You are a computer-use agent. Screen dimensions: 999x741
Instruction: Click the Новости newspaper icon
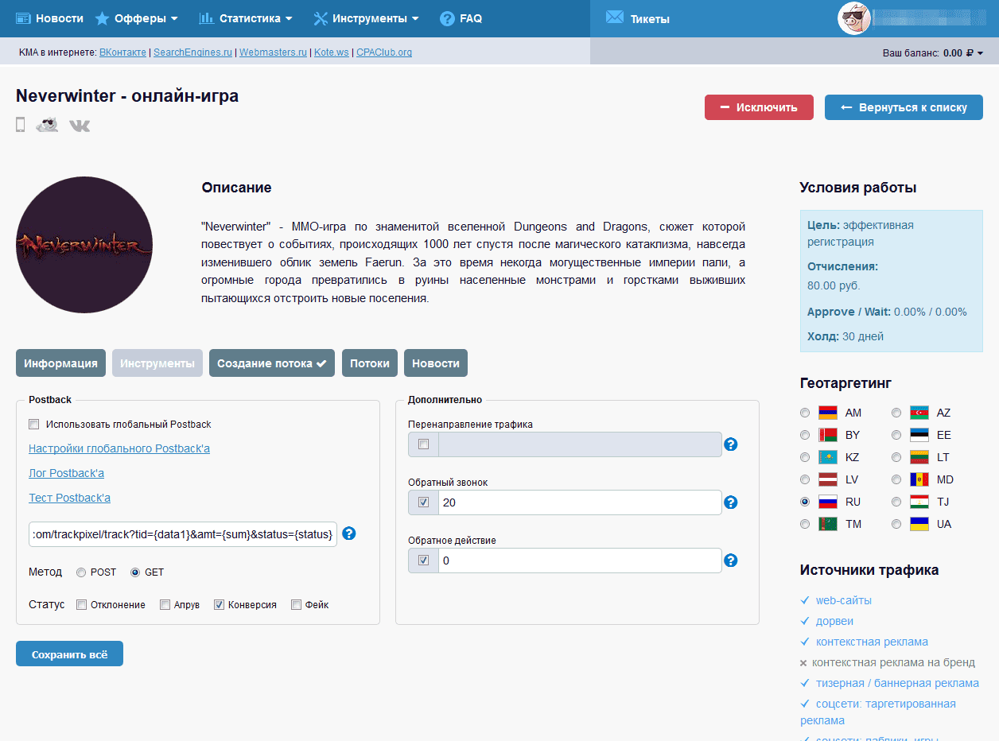click(23, 18)
